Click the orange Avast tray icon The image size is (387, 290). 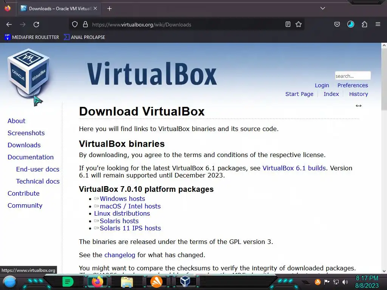tap(317, 282)
